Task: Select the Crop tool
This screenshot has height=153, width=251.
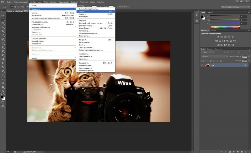Action: click(3, 31)
